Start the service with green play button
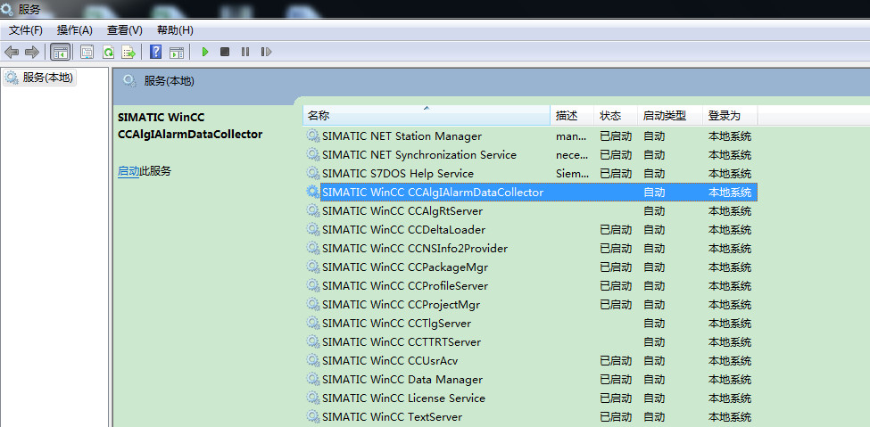The image size is (870, 427). pos(204,52)
